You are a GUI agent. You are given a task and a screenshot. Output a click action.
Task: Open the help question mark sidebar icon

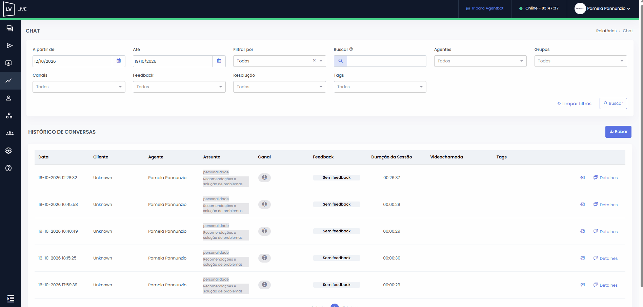9,168
